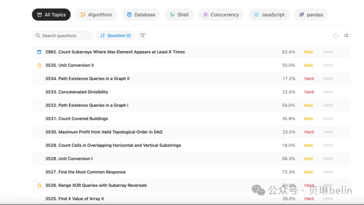Click the Database tab's cylinder icon

[x=129, y=14]
